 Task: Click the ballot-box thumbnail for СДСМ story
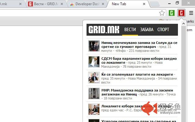coord(94,62)
